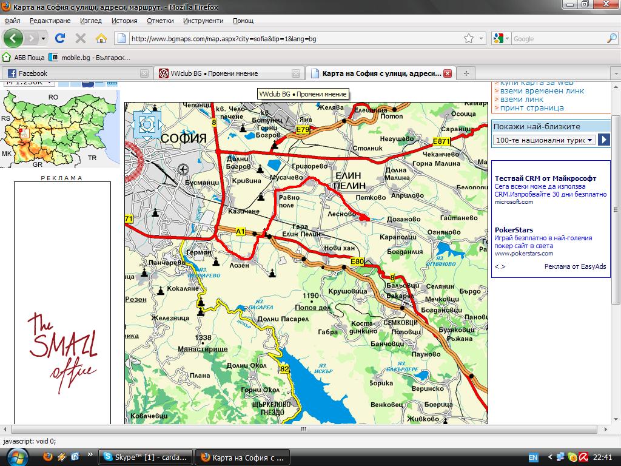Open a new tab with the plus button
This screenshot has width=621, height=466.
[x=466, y=73]
